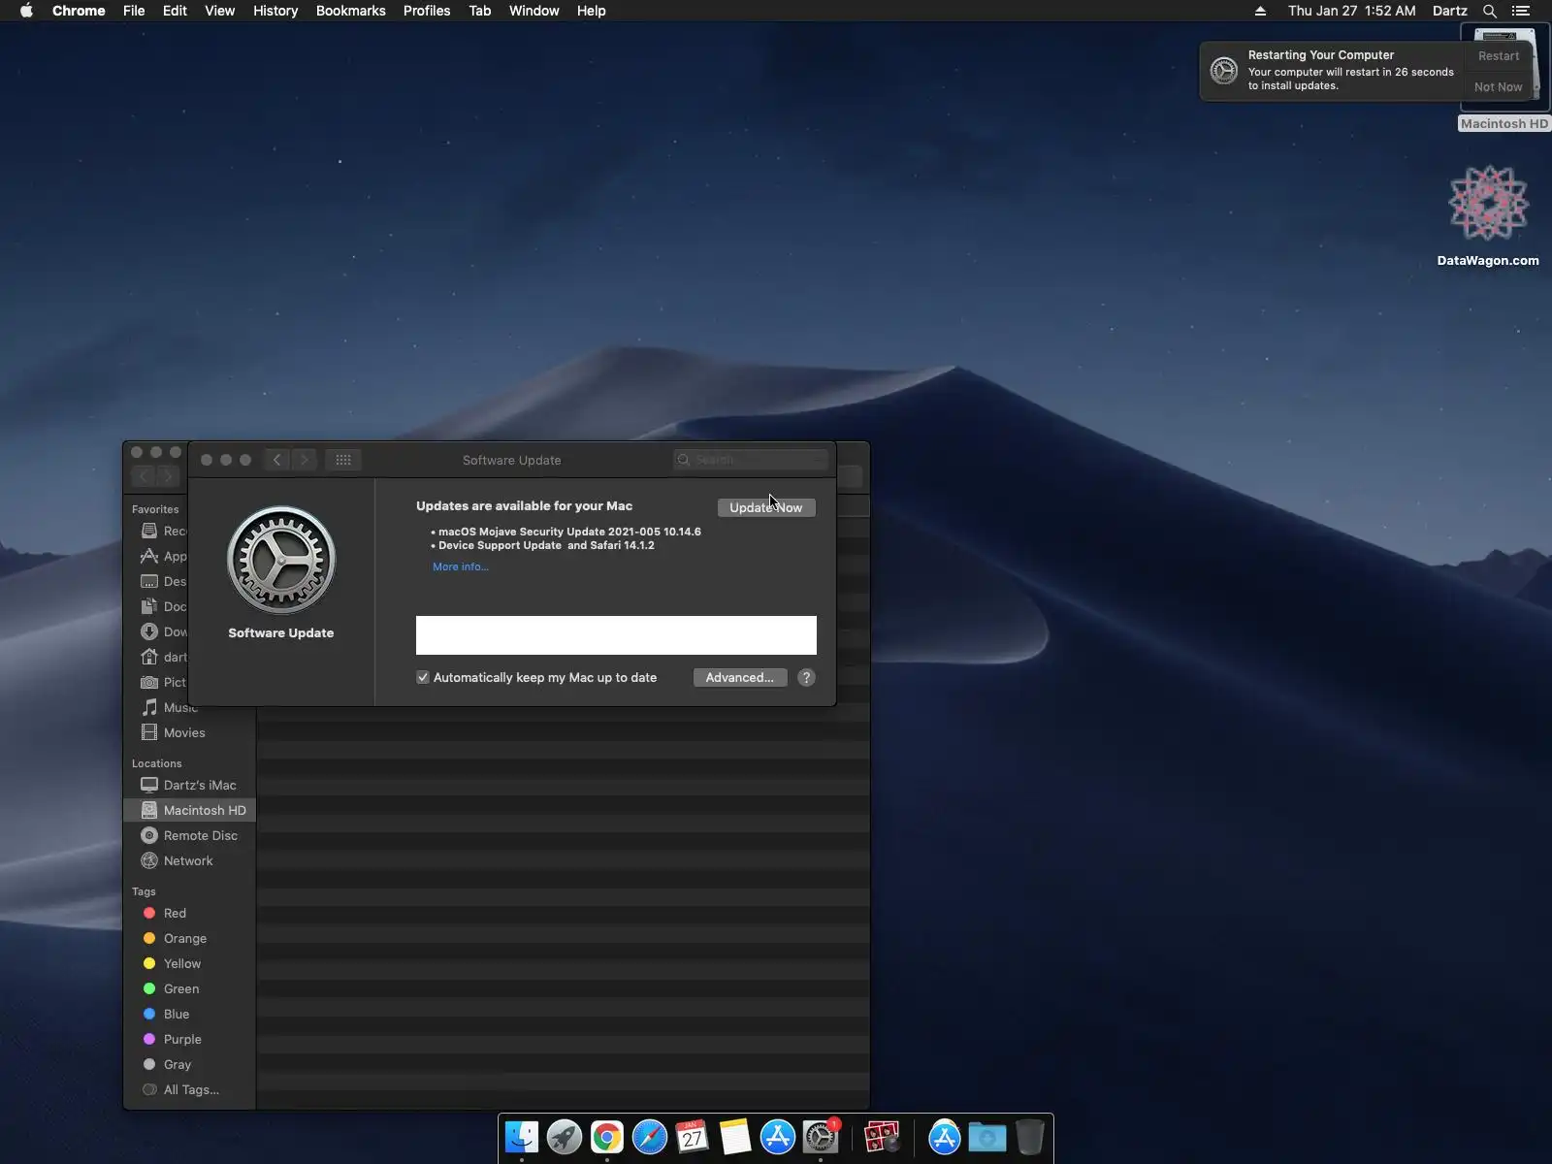The width and height of the screenshot is (1552, 1164).
Task: Select Macintosh HD in Finder sidebar
Action: click(190, 810)
